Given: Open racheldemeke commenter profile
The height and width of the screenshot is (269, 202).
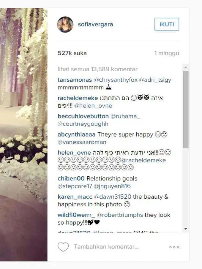Looking at the screenshot, I should pyautogui.click(x=78, y=98).
